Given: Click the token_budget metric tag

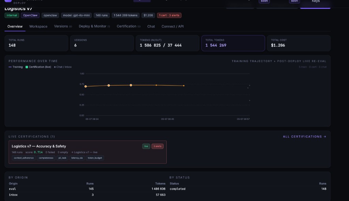Looking at the screenshot, I should point(95,158).
